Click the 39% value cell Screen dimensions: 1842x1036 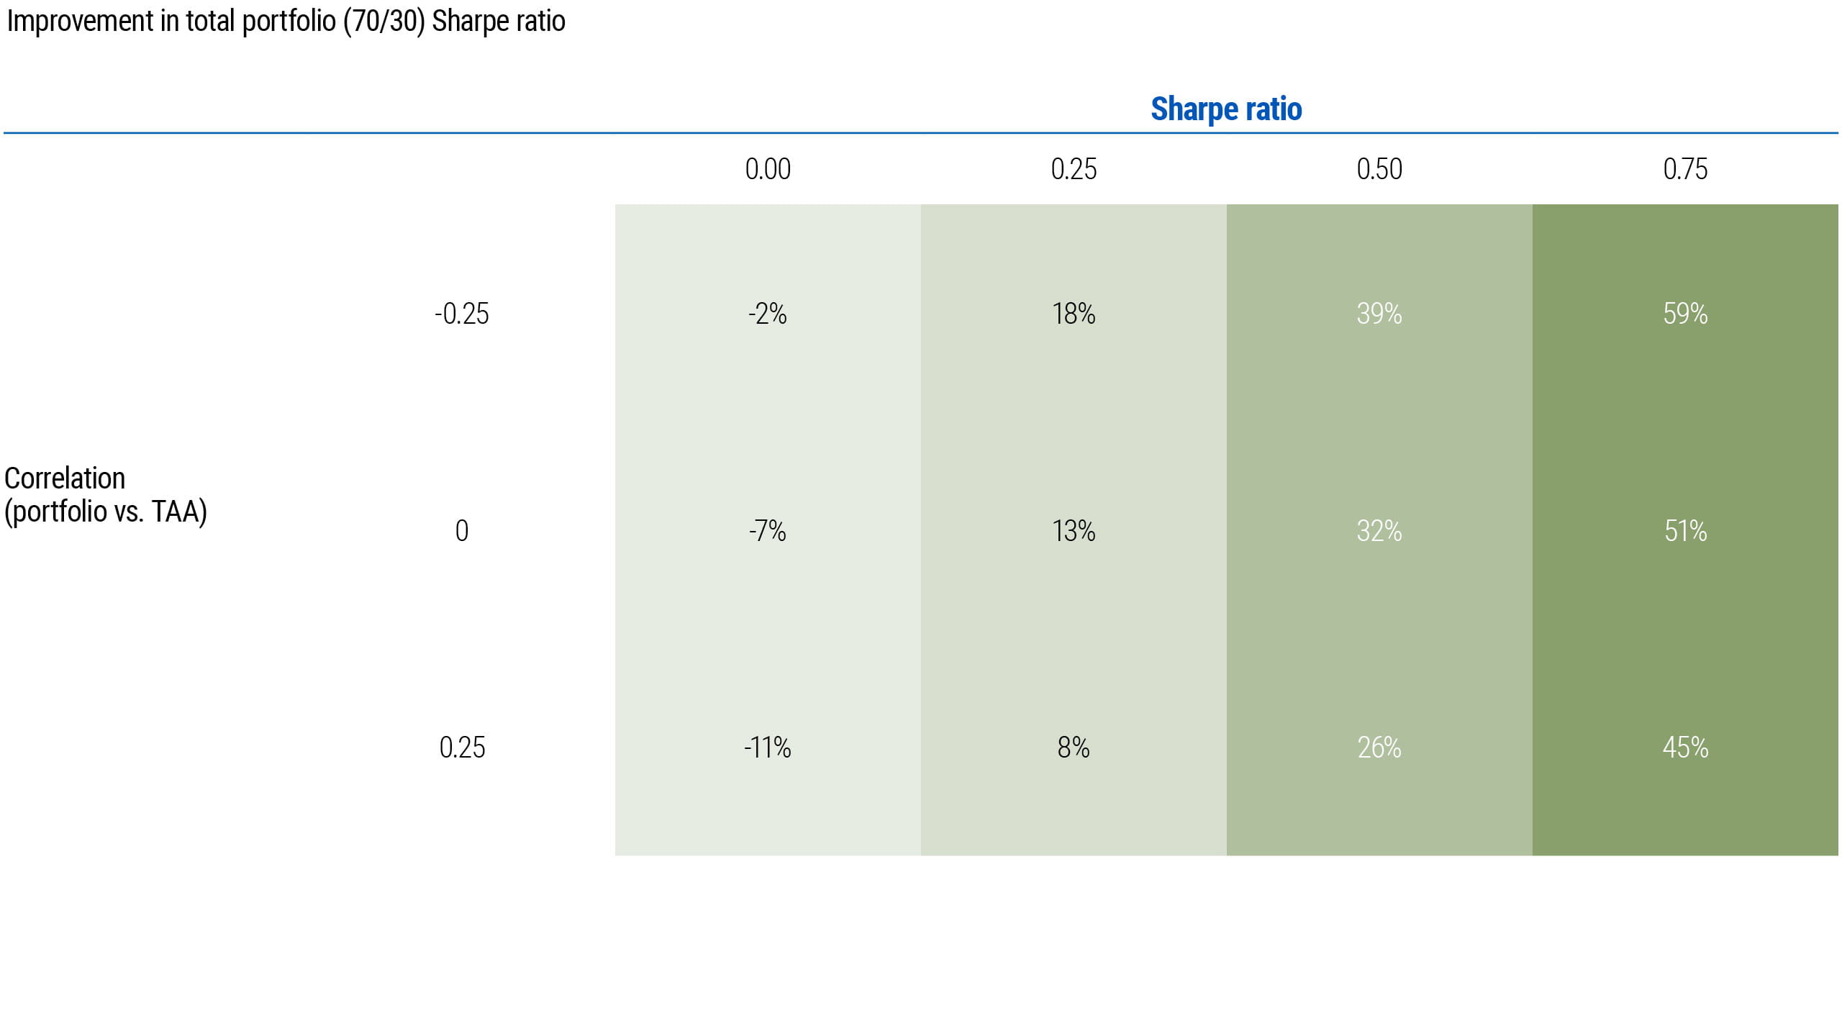(1379, 314)
